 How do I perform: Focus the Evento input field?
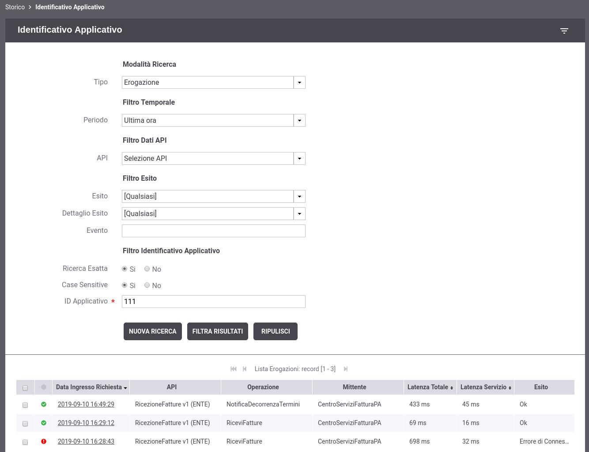coord(214,231)
